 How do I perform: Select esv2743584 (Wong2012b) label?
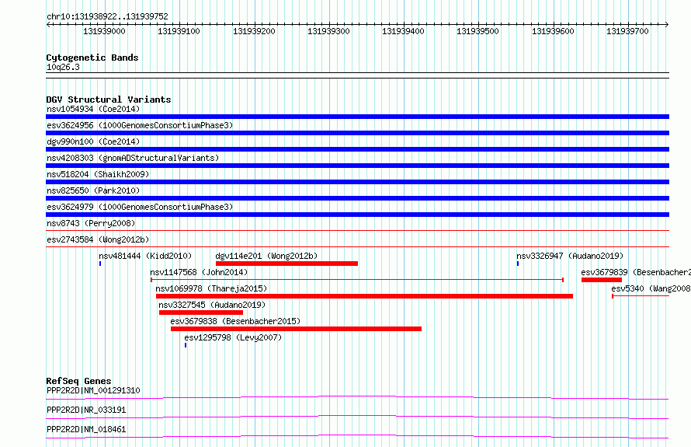pos(98,239)
